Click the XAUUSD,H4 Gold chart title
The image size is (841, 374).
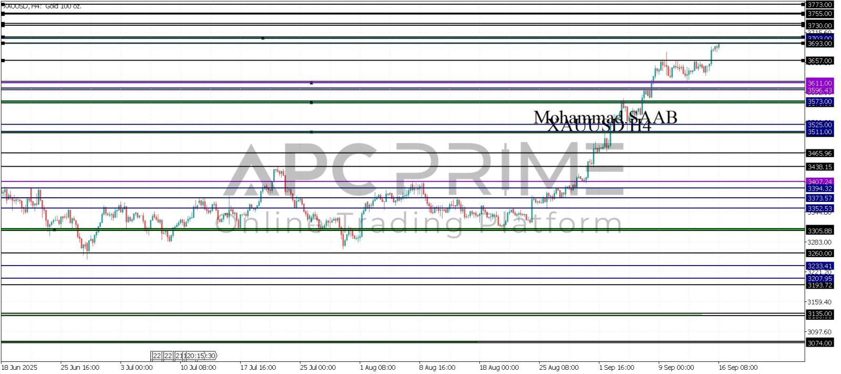(x=42, y=6)
